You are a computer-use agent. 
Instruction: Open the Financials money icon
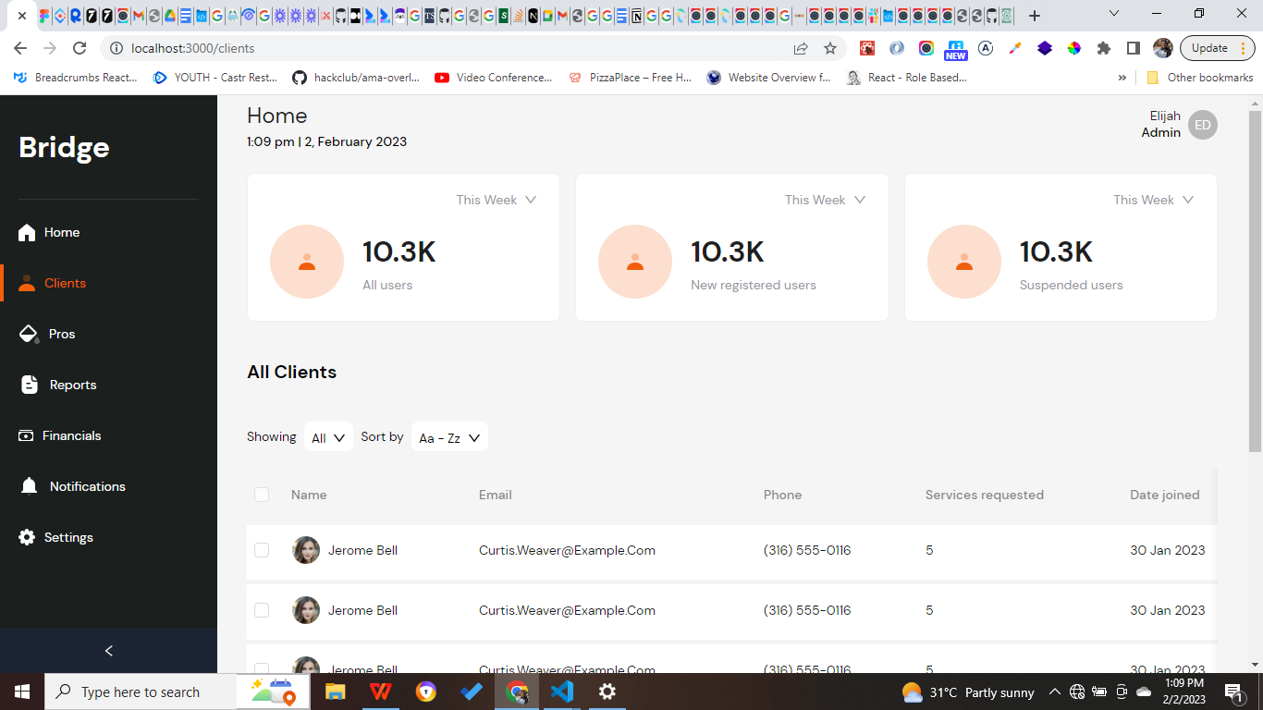click(26, 435)
